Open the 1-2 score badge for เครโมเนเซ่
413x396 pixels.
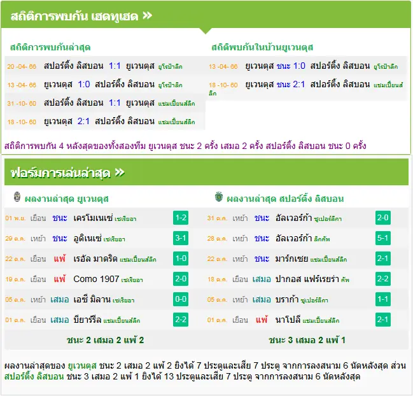(181, 218)
